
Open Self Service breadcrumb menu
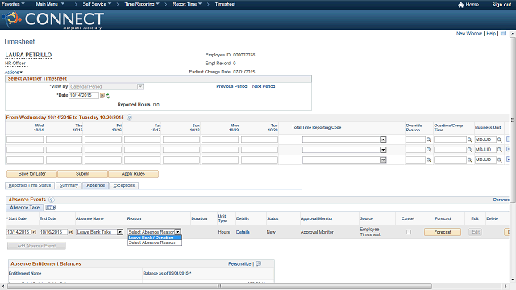pos(97,4)
